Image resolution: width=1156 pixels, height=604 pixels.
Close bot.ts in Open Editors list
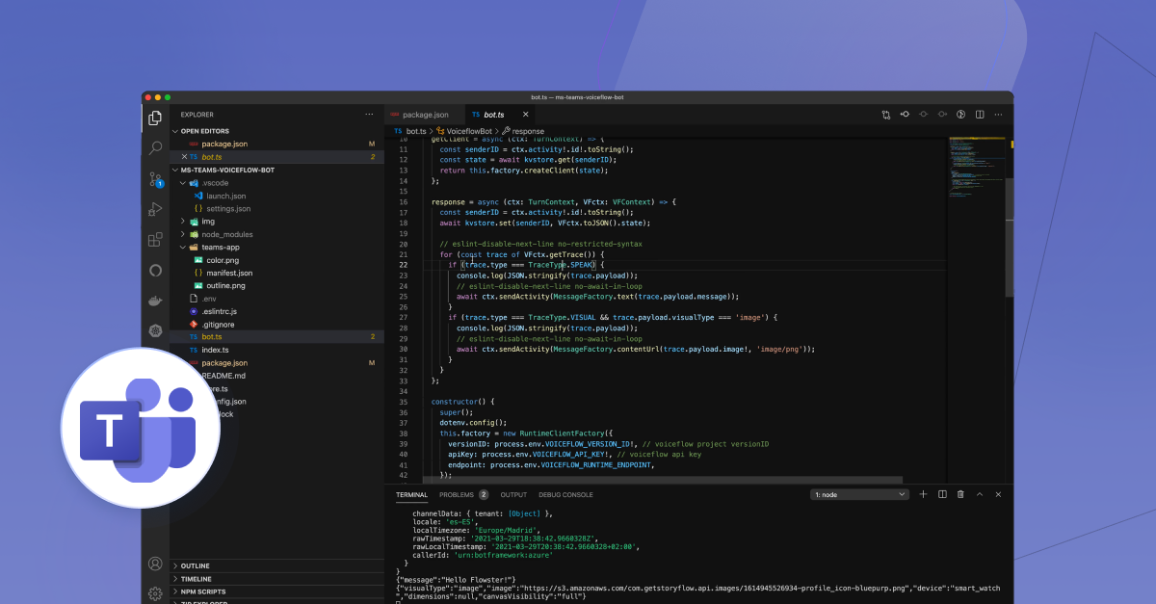184,156
